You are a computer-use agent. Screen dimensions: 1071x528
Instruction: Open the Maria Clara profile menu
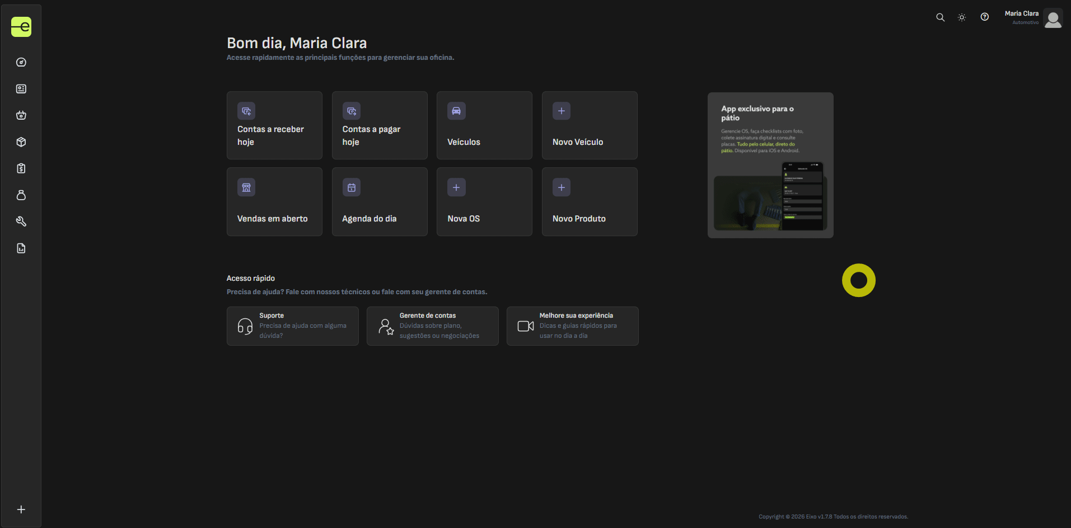coord(1033,18)
